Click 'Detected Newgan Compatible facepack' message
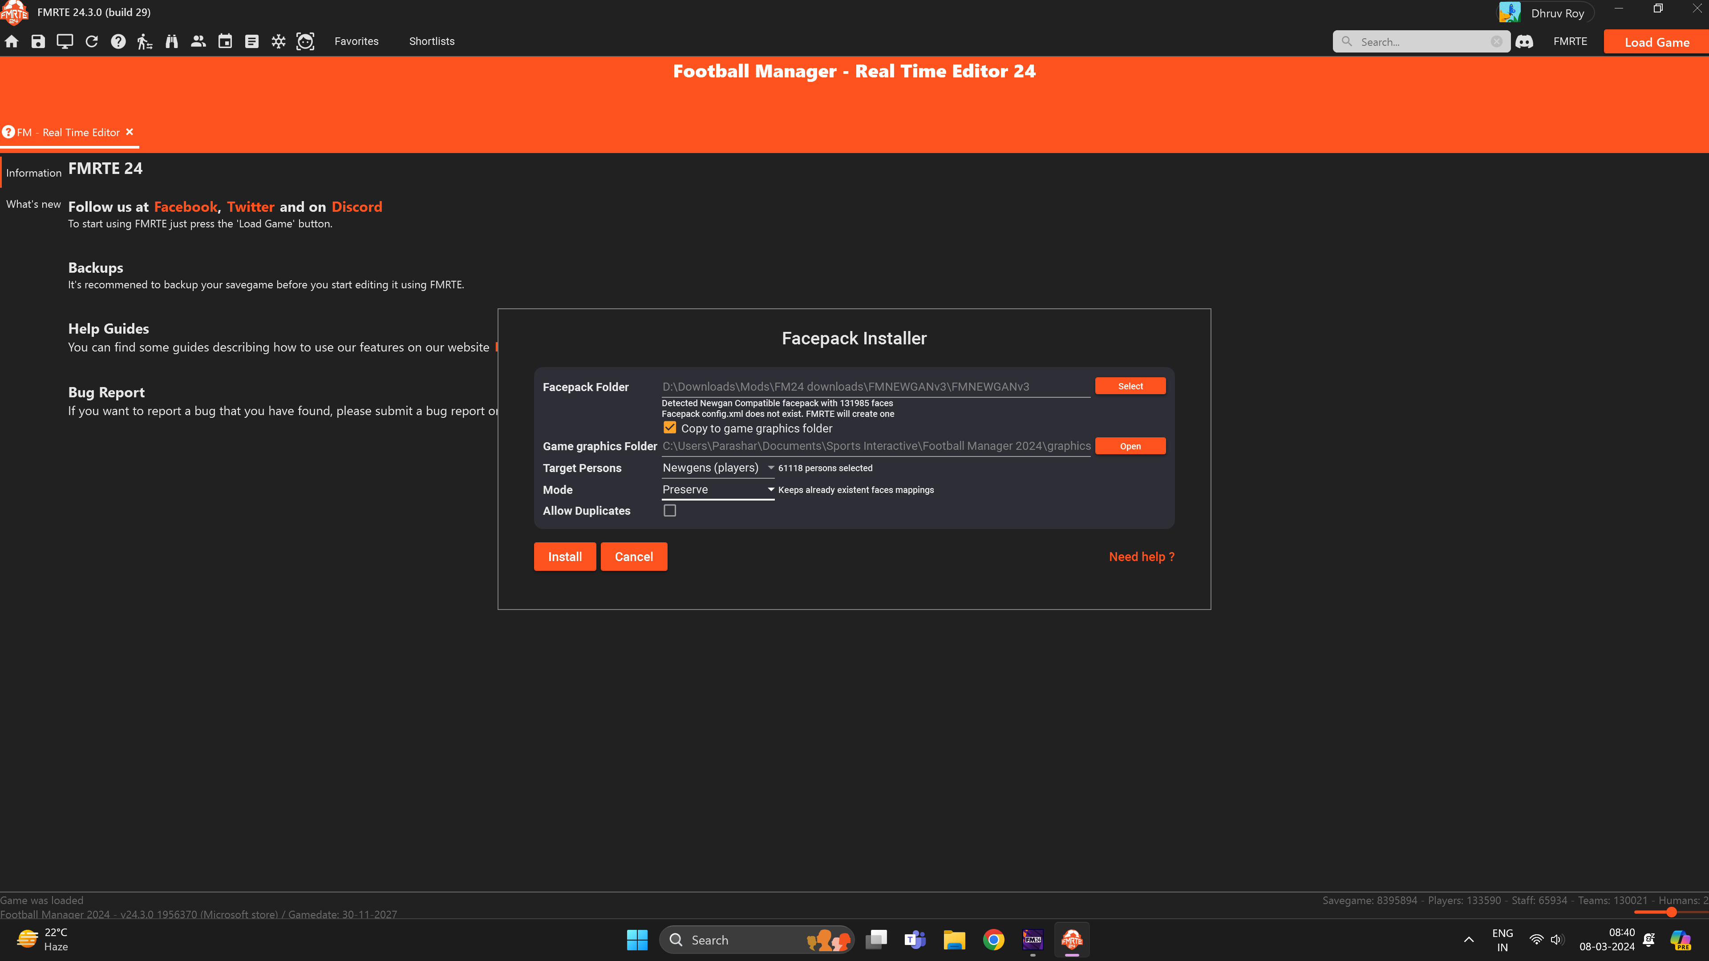This screenshot has height=961, width=1709. pyautogui.click(x=777, y=403)
